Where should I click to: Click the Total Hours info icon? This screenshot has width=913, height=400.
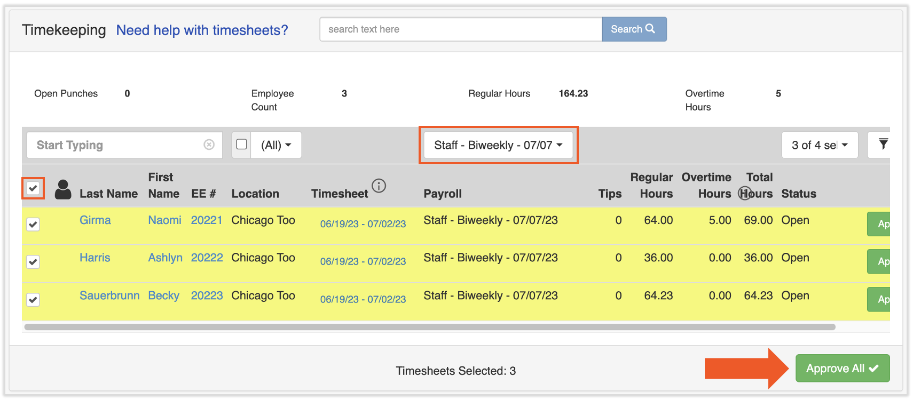745,194
